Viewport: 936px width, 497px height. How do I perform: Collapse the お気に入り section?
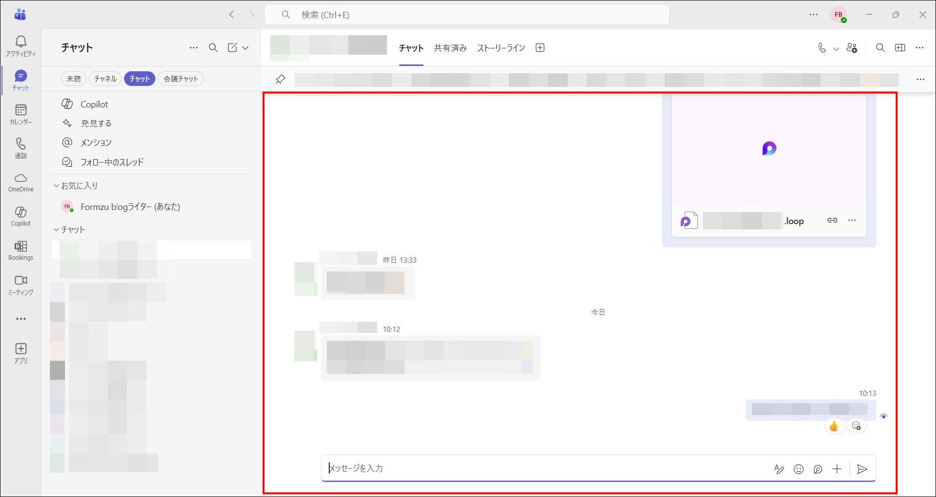click(x=56, y=186)
